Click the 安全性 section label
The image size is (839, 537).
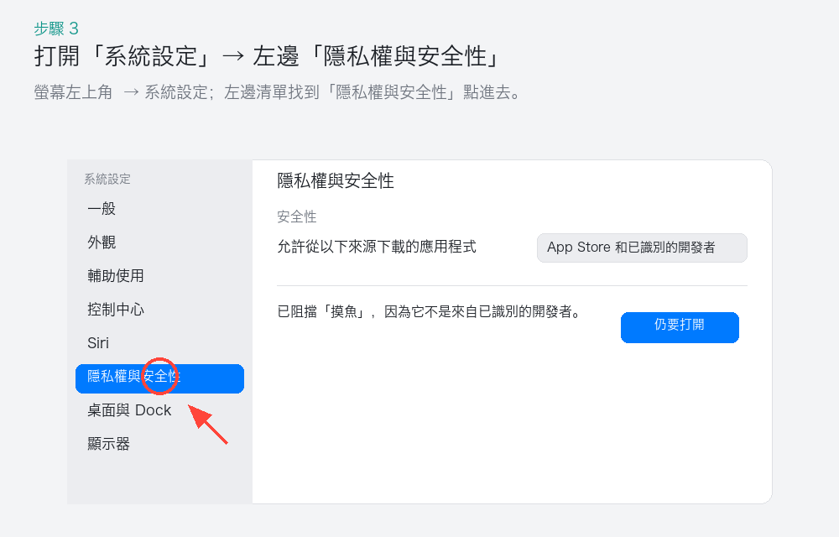[297, 216]
